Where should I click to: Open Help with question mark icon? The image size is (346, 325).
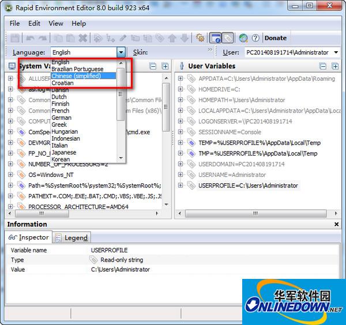pyautogui.click(x=255, y=38)
